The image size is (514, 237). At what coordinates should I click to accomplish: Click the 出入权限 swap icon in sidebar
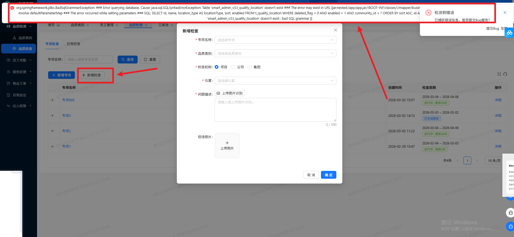[x=8, y=106]
